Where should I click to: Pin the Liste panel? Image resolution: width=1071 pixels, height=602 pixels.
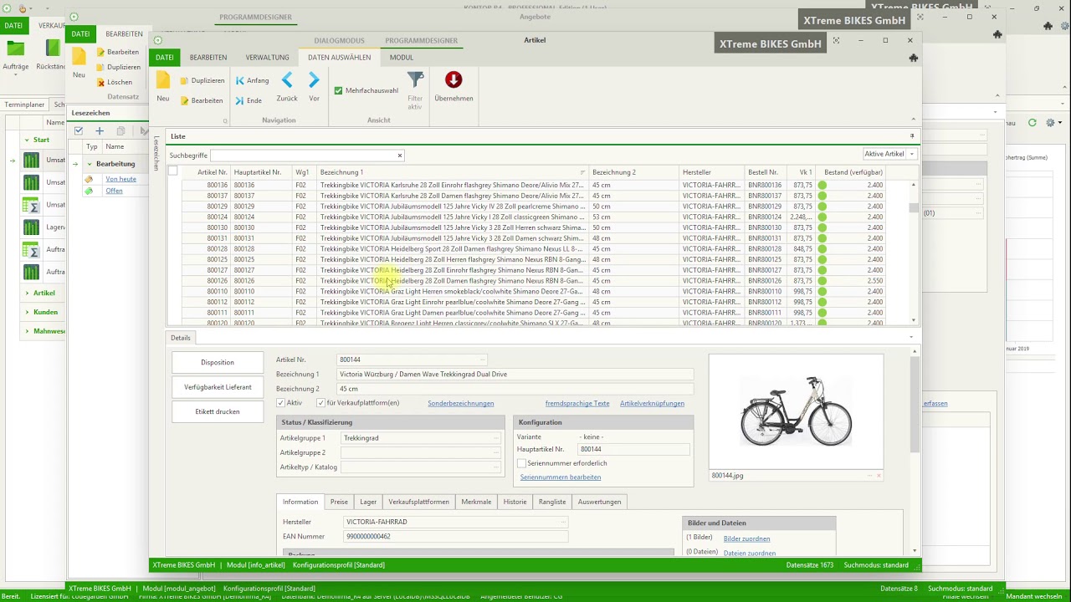(x=912, y=135)
